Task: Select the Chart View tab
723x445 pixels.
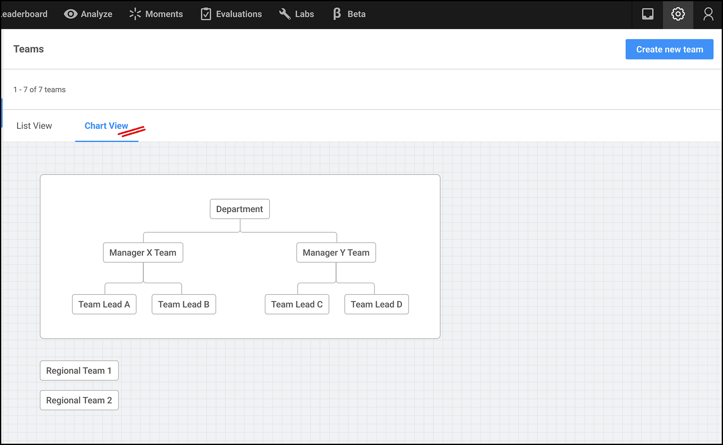Action: 106,126
